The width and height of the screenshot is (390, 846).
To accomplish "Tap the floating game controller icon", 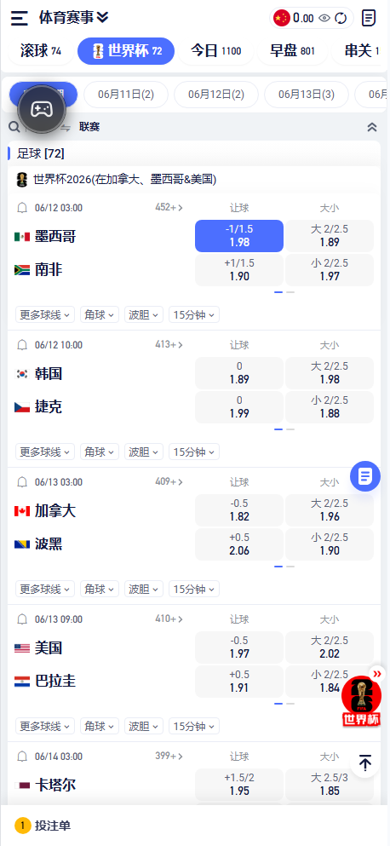I will click(42, 110).
